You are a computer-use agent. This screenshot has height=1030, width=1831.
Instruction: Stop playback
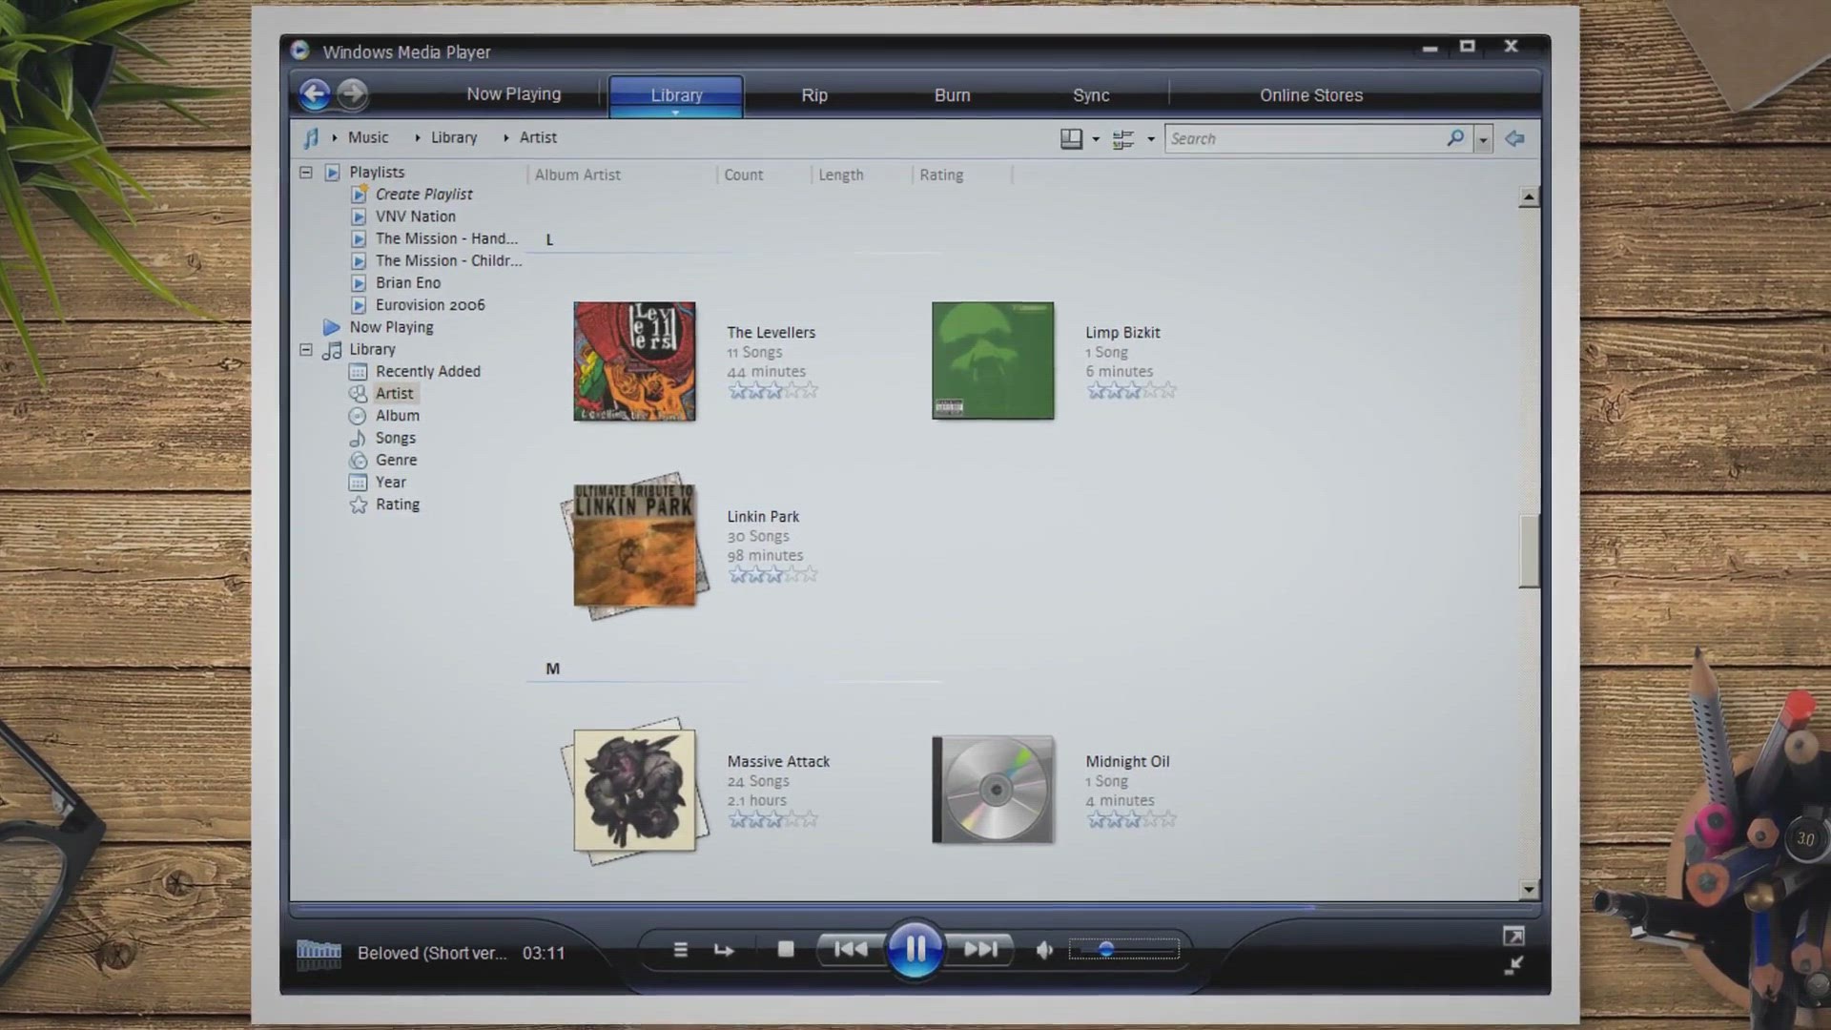(786, 950)
